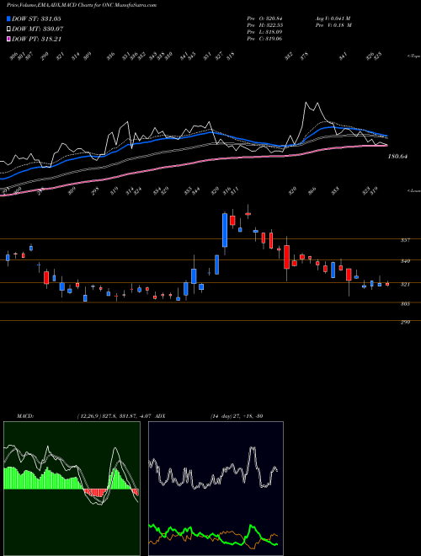Viewport: 421px width, 556px height.
Task: Click the 'Pre H: 322.55' high value
Action: point(264,25)
